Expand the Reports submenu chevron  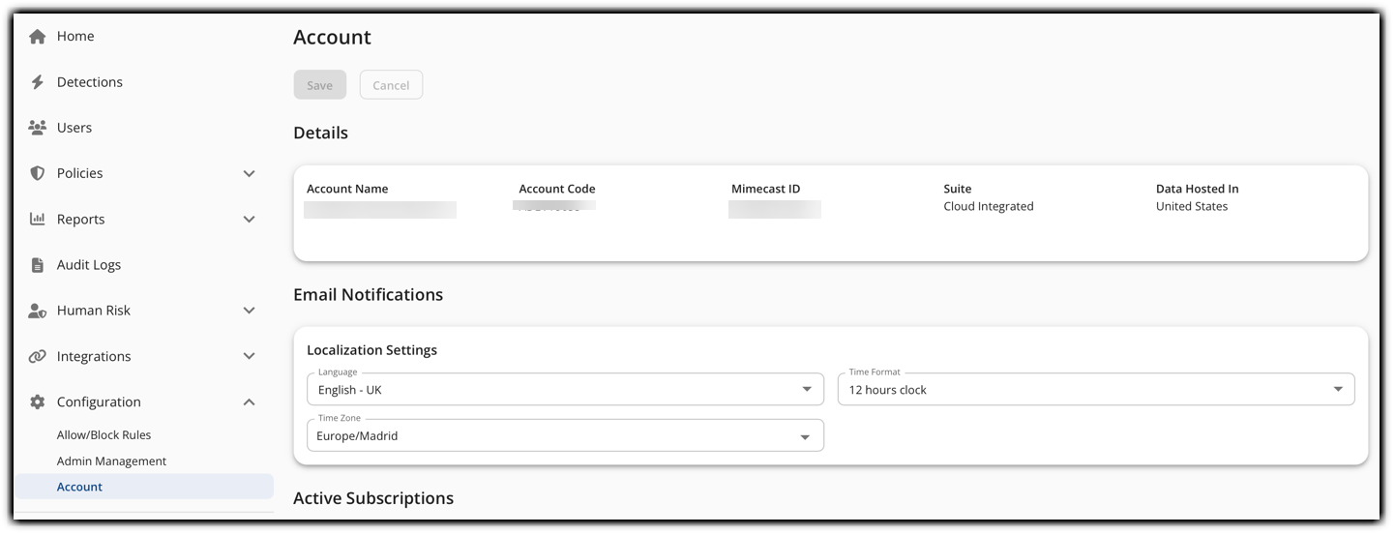point(249,220)
